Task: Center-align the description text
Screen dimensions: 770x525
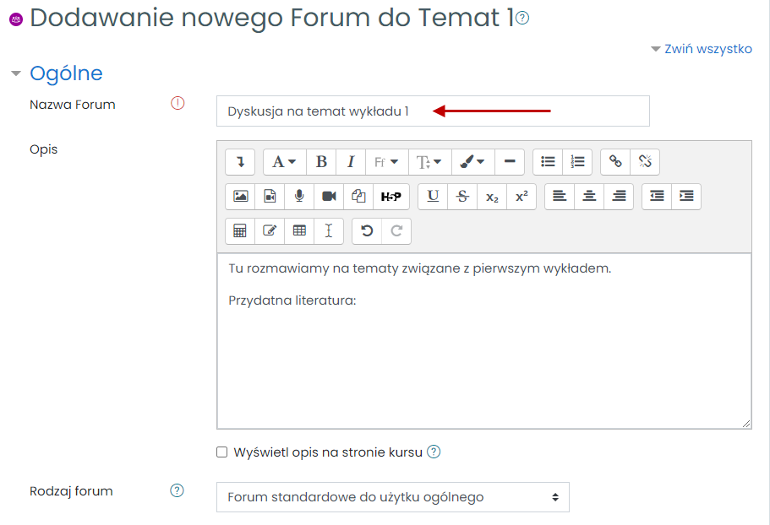Action: (x=589, y=196)
